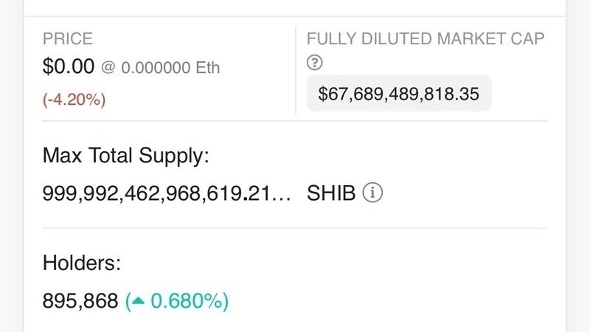Click the -4.20% price change
Image resolution: width=590 pixels, height=332 pixels.
(74, 100)
